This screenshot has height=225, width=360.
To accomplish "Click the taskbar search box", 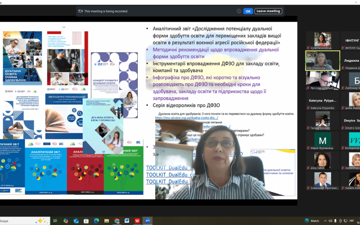I will pos(25,221).
